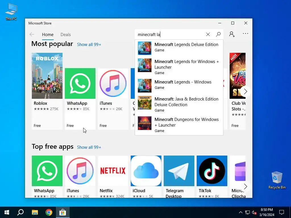The image size is (291, 218).
Task: Open the Club Vegas Slots card
Action: click(238, 91)
